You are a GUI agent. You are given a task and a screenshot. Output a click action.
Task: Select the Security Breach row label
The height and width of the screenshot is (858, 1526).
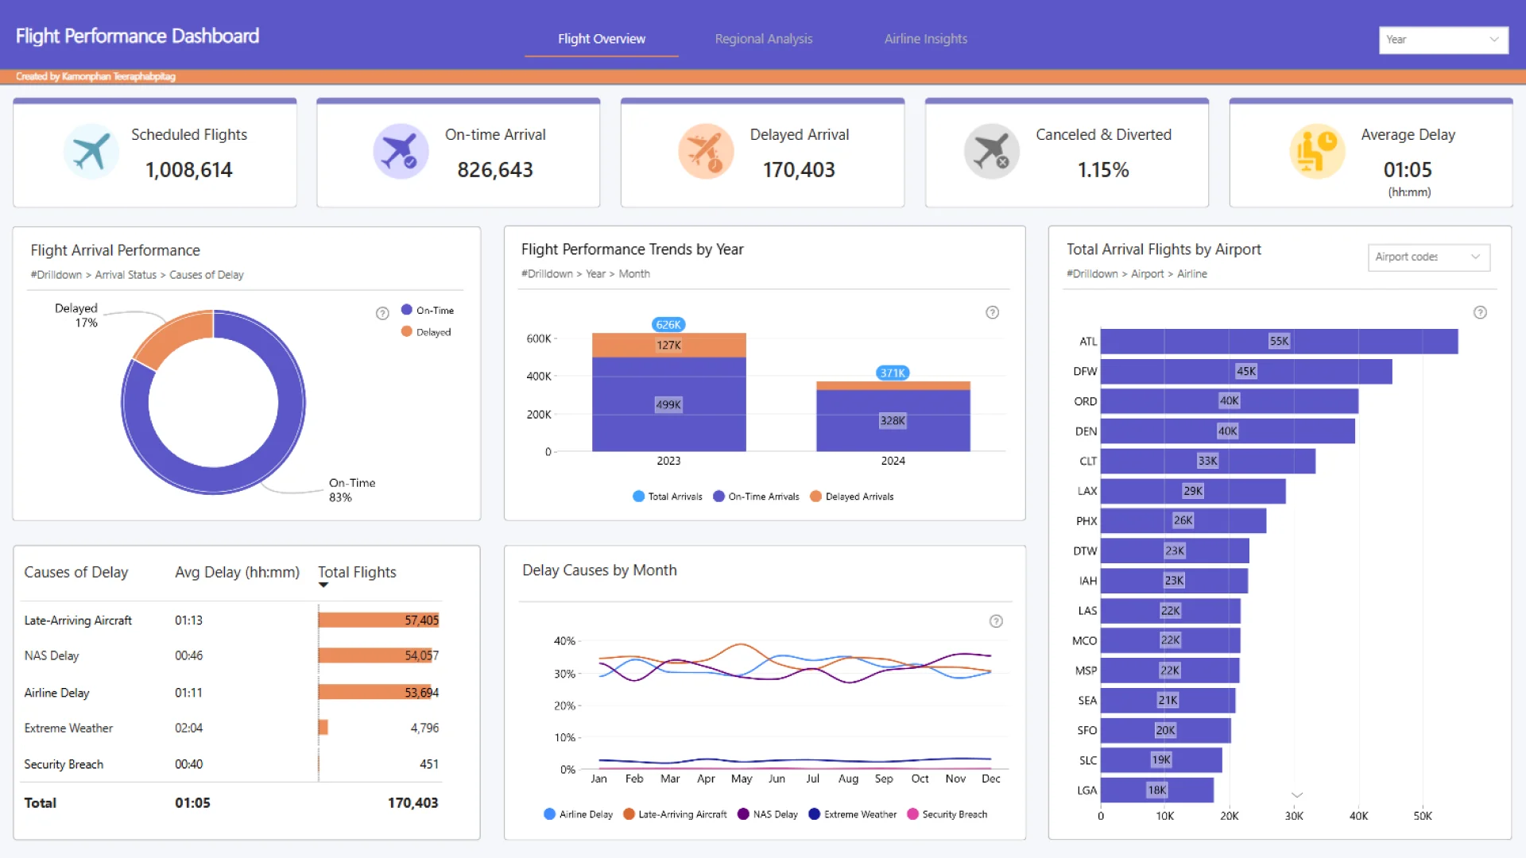point(64,764)
